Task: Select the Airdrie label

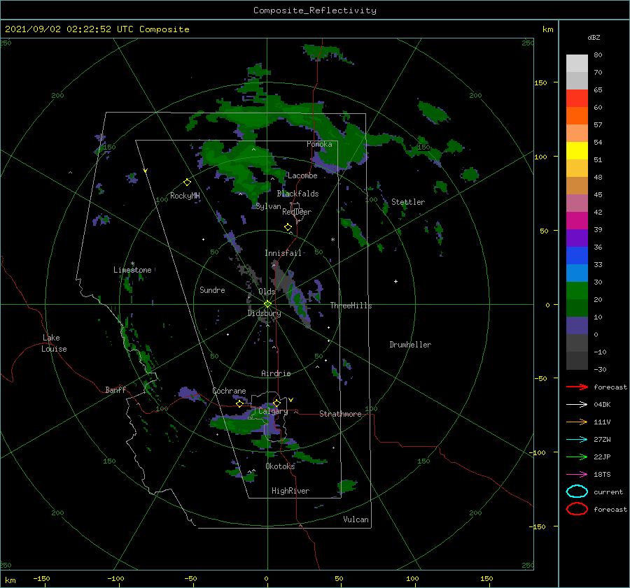Action: [276, 373]
